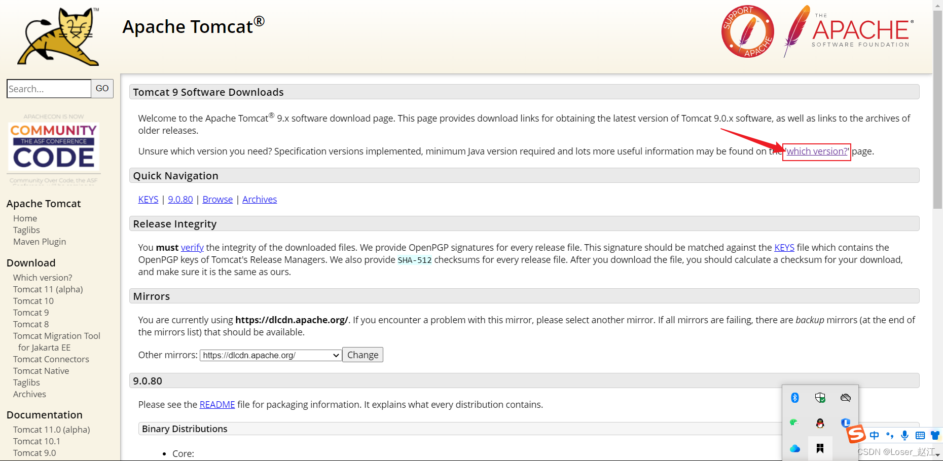The image size is (943, 461).
Task: Open Browse link in Quick Navigation
Action: coord(217,200)
